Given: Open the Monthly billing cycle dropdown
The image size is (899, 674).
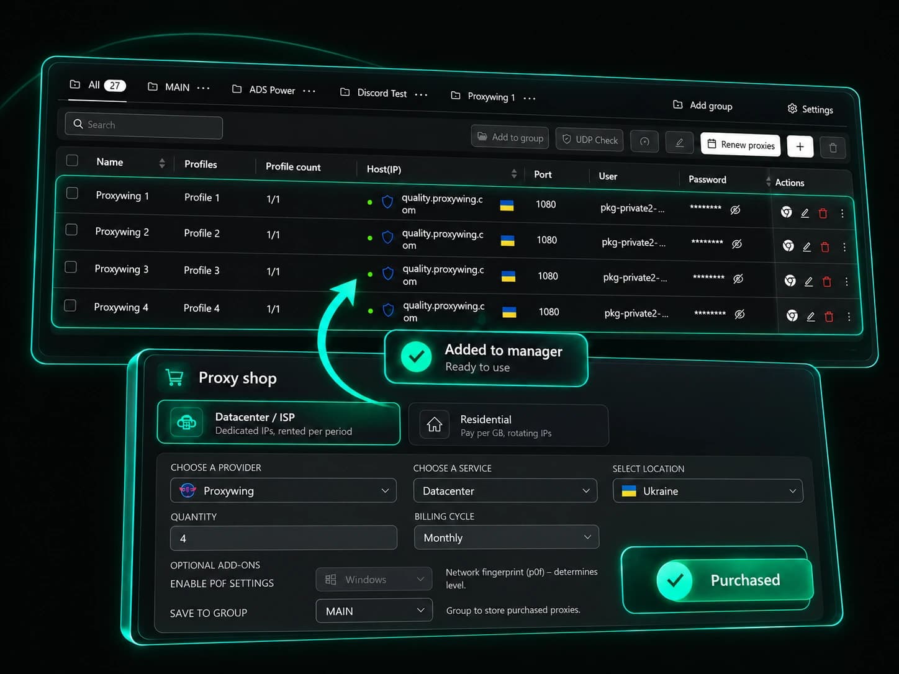Looking at the screenshot, I should tap(507, 537).
